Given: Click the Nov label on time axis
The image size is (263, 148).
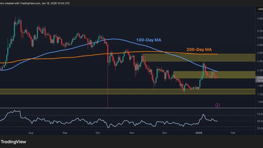Looking at the screenshot, I should pos(132,133).
